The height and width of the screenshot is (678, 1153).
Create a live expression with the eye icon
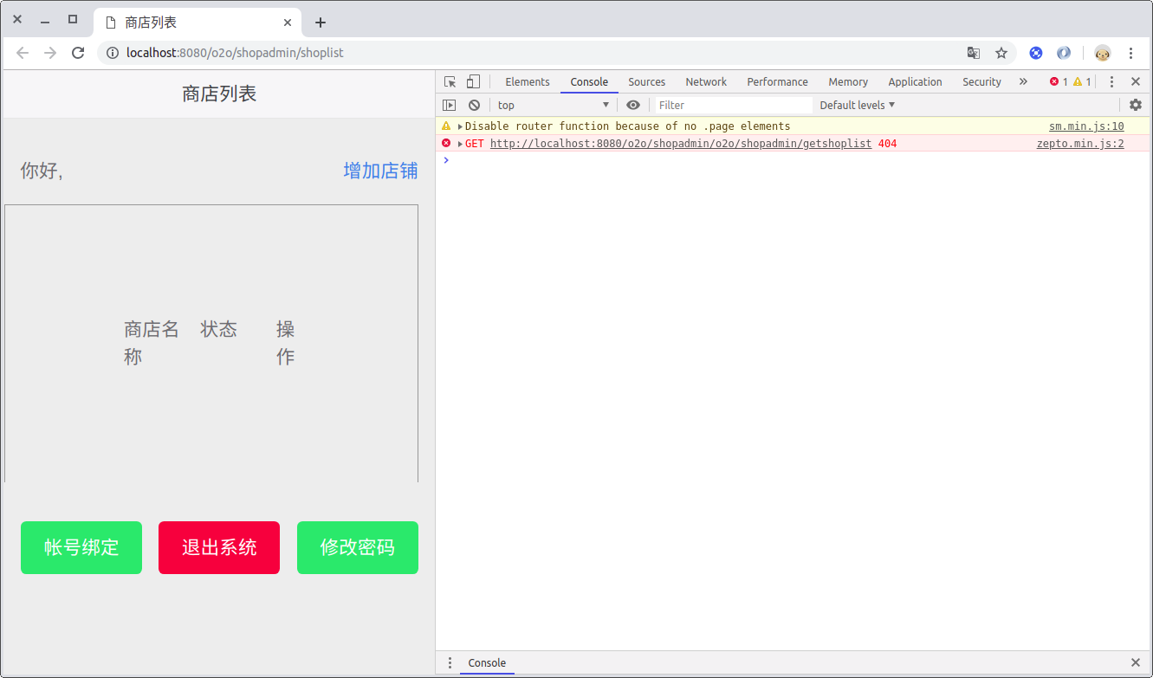coord(632,105)
